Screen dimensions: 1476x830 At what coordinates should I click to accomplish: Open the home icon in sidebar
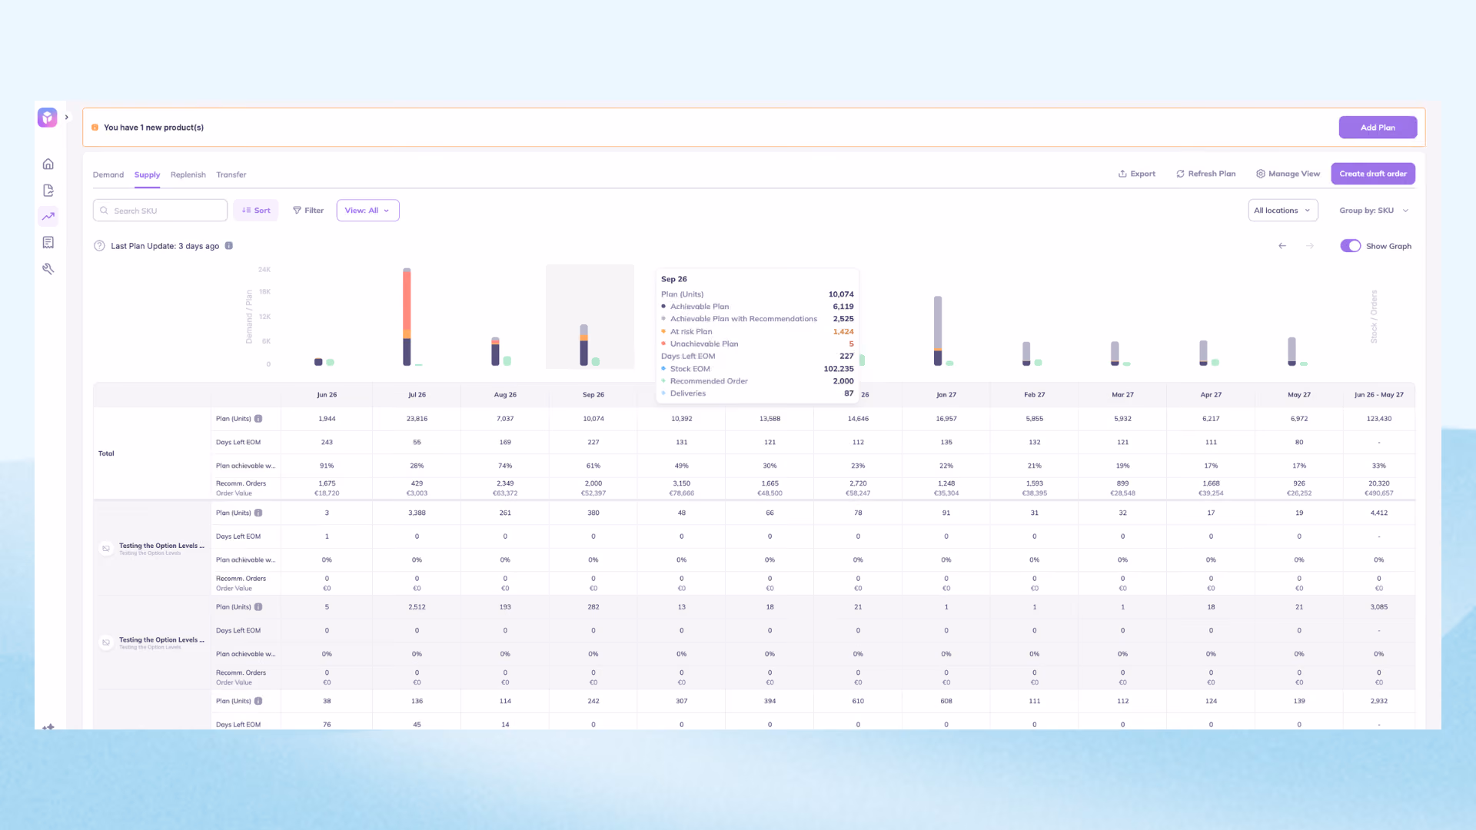click(48, 164)
